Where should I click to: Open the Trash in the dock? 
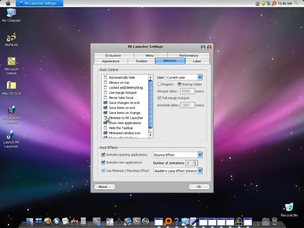pyautogui.click(x=275, y=221)
